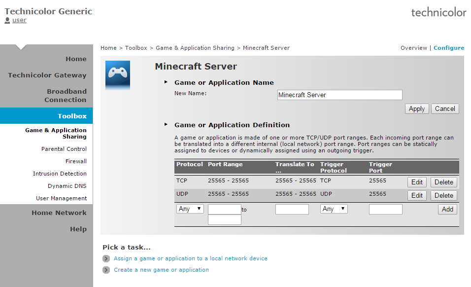
Task: Open Parental Control submenu
Action: [64, 149]
